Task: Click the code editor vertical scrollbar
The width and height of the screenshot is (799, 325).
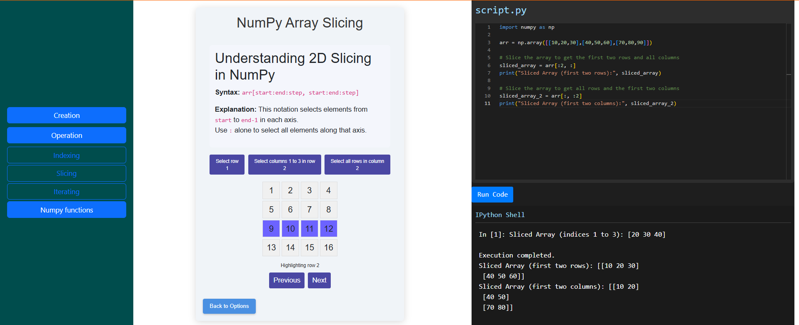Action: tap(789, 101)
